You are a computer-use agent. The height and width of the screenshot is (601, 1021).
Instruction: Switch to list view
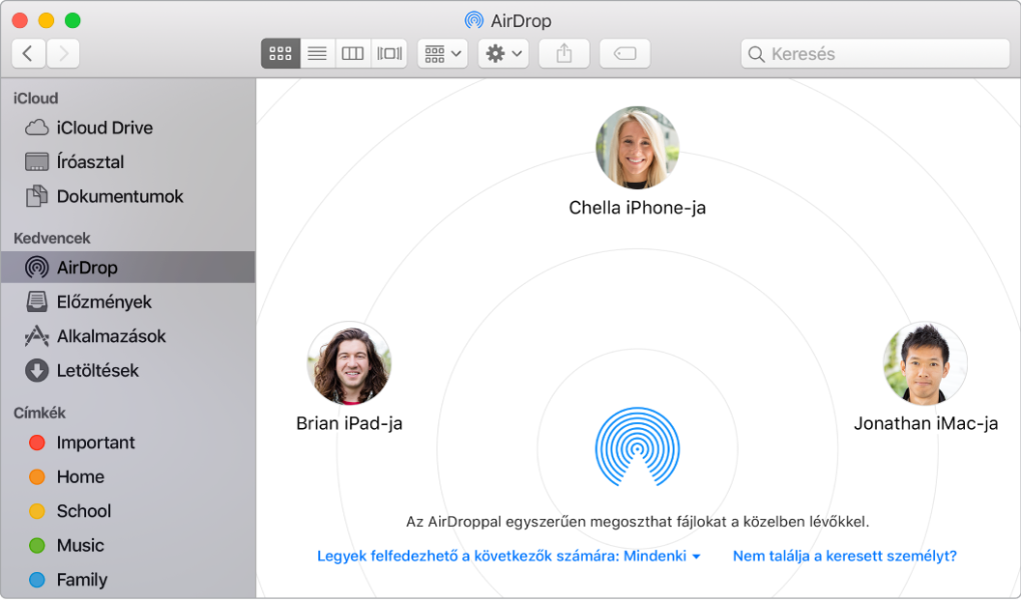[x=316, y=53]
